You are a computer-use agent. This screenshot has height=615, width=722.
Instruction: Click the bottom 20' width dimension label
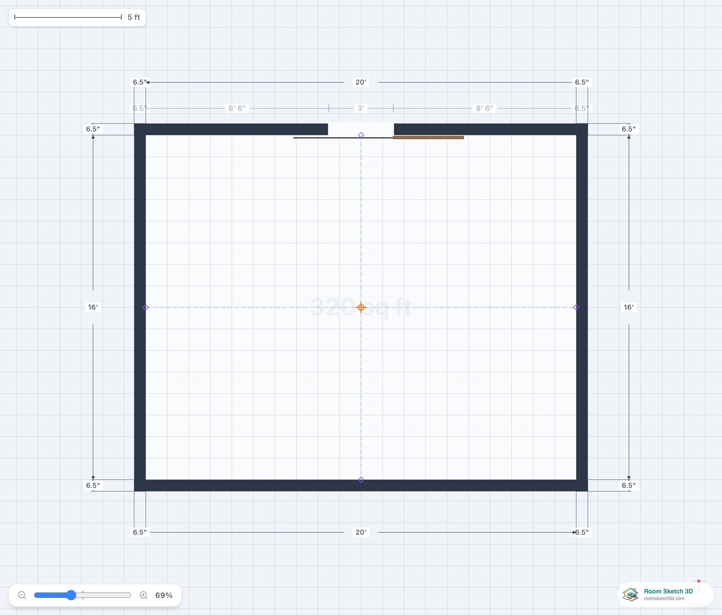click(361, 532)
